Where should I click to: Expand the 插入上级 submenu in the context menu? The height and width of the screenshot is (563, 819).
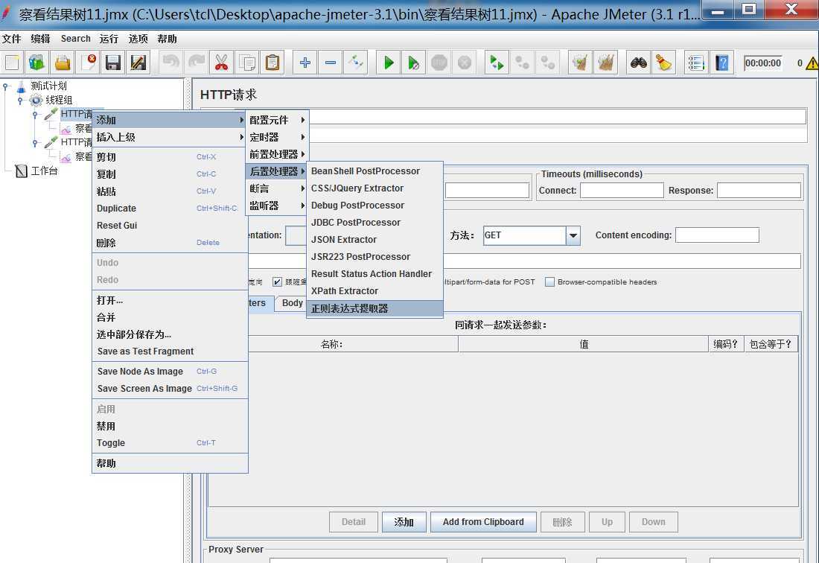pos(170,137)
